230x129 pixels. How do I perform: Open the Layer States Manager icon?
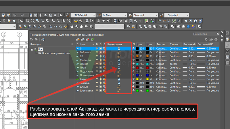click(43, 40)
